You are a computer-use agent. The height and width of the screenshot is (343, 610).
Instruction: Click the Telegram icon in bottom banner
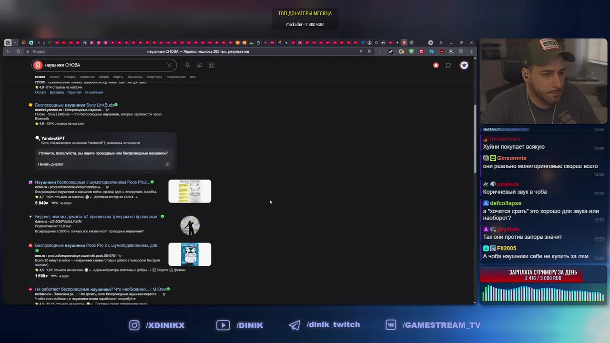(295, 325)
